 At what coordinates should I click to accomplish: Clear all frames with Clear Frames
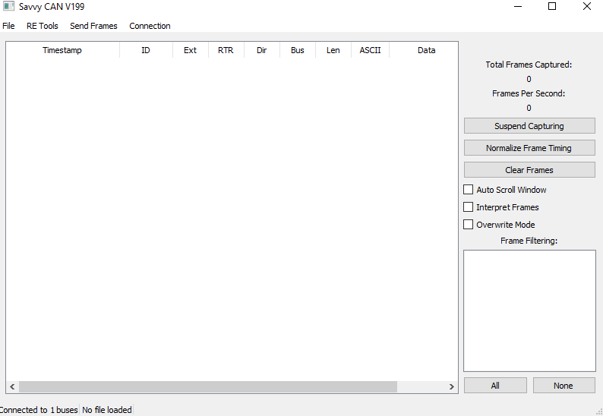[529, 170]
